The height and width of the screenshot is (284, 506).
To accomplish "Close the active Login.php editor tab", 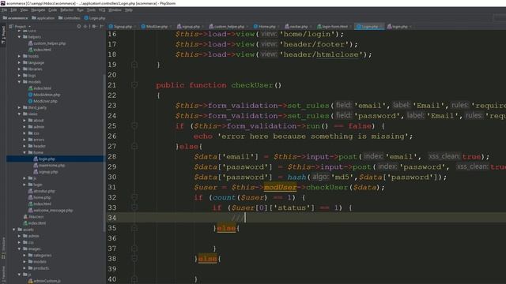I will (381, 26).
